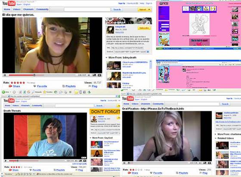The height and width of the screenshot is (177, 241).
Task: Click address bar of Death Threats browser
Action: click(x=62, y=96)
